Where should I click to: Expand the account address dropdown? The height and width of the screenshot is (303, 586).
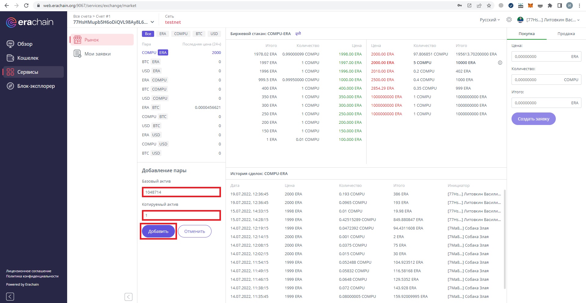(x=152, y=22)
